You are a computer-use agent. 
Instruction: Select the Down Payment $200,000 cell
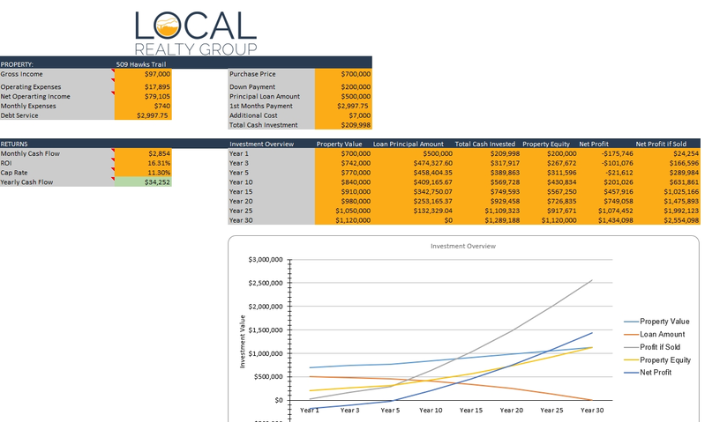[343, 87]
